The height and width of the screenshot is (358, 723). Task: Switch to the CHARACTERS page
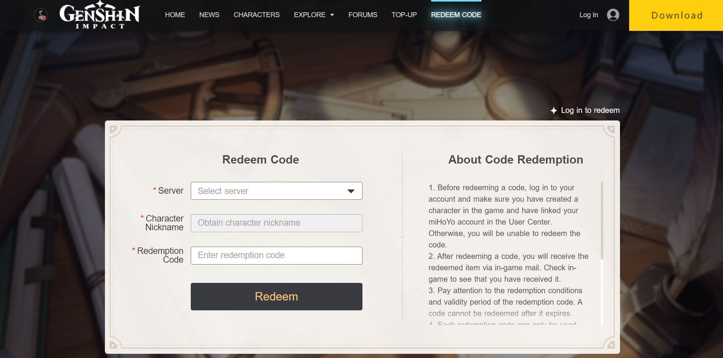(256, 15)
